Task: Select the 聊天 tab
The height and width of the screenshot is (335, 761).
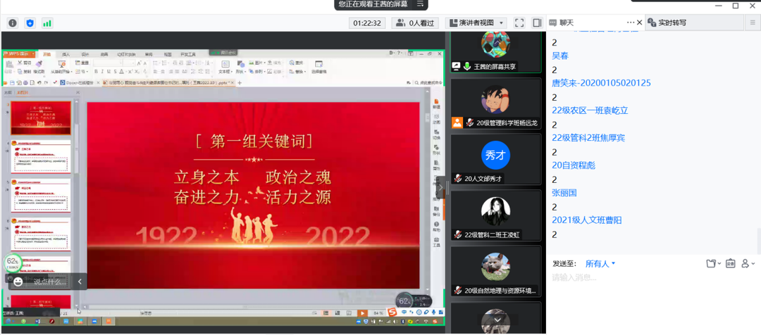Action: click(566, 23)
